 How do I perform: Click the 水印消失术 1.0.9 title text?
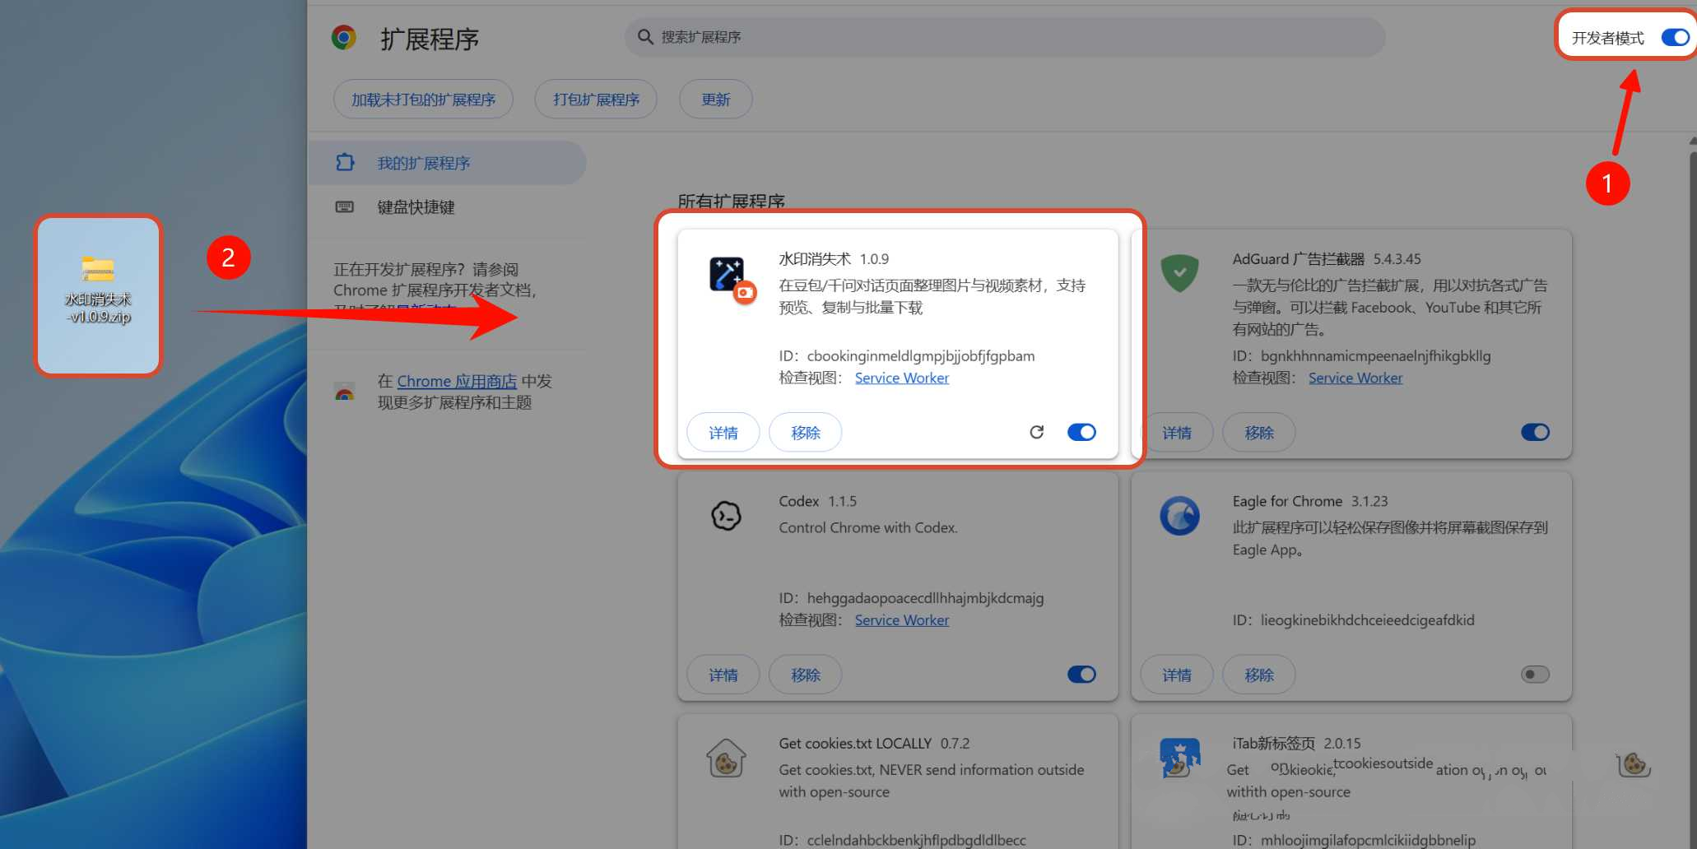point(834,258)
